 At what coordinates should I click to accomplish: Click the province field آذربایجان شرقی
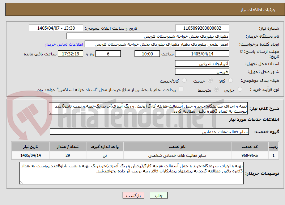202,63
